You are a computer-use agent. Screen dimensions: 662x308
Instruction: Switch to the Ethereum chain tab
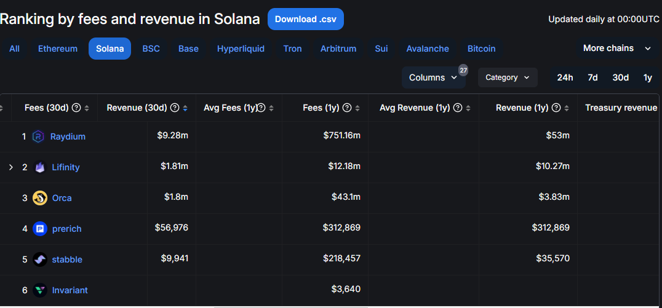point(58,49)
